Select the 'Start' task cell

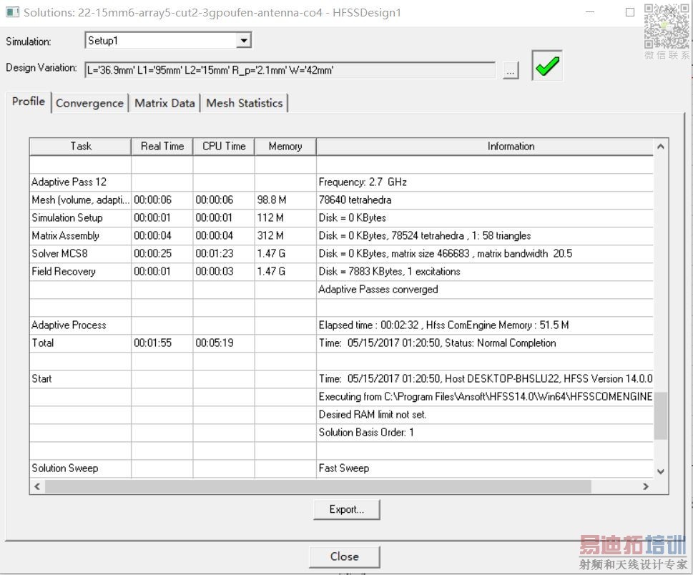[x=80, y=379]
